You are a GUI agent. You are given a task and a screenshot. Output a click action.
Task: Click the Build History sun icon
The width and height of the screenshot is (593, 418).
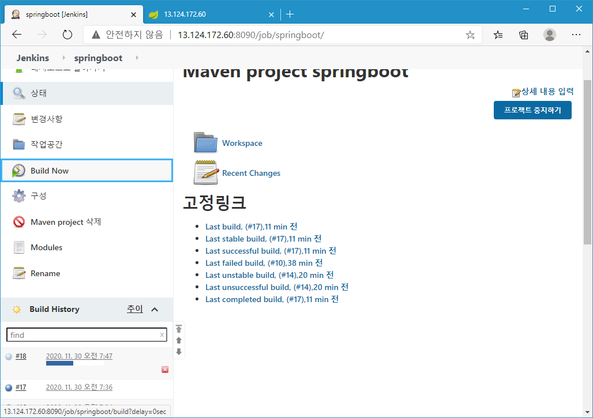[x=16, y=310]
